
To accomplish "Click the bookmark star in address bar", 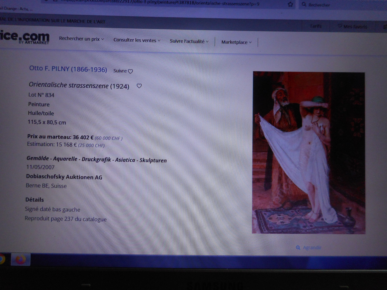I will tap(290, 5).
